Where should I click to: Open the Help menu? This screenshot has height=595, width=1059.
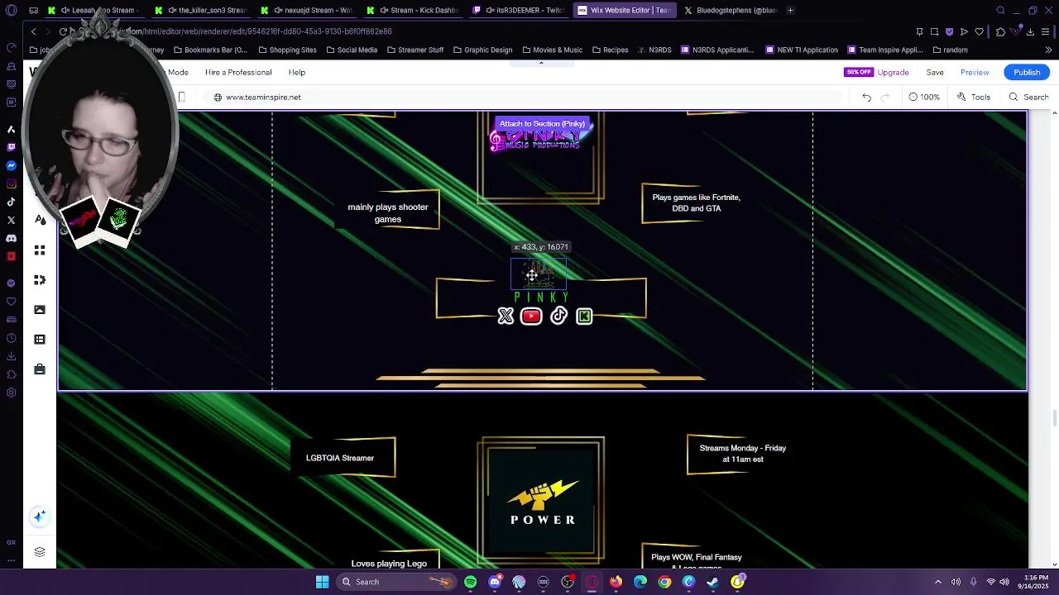tap(296, 73)
